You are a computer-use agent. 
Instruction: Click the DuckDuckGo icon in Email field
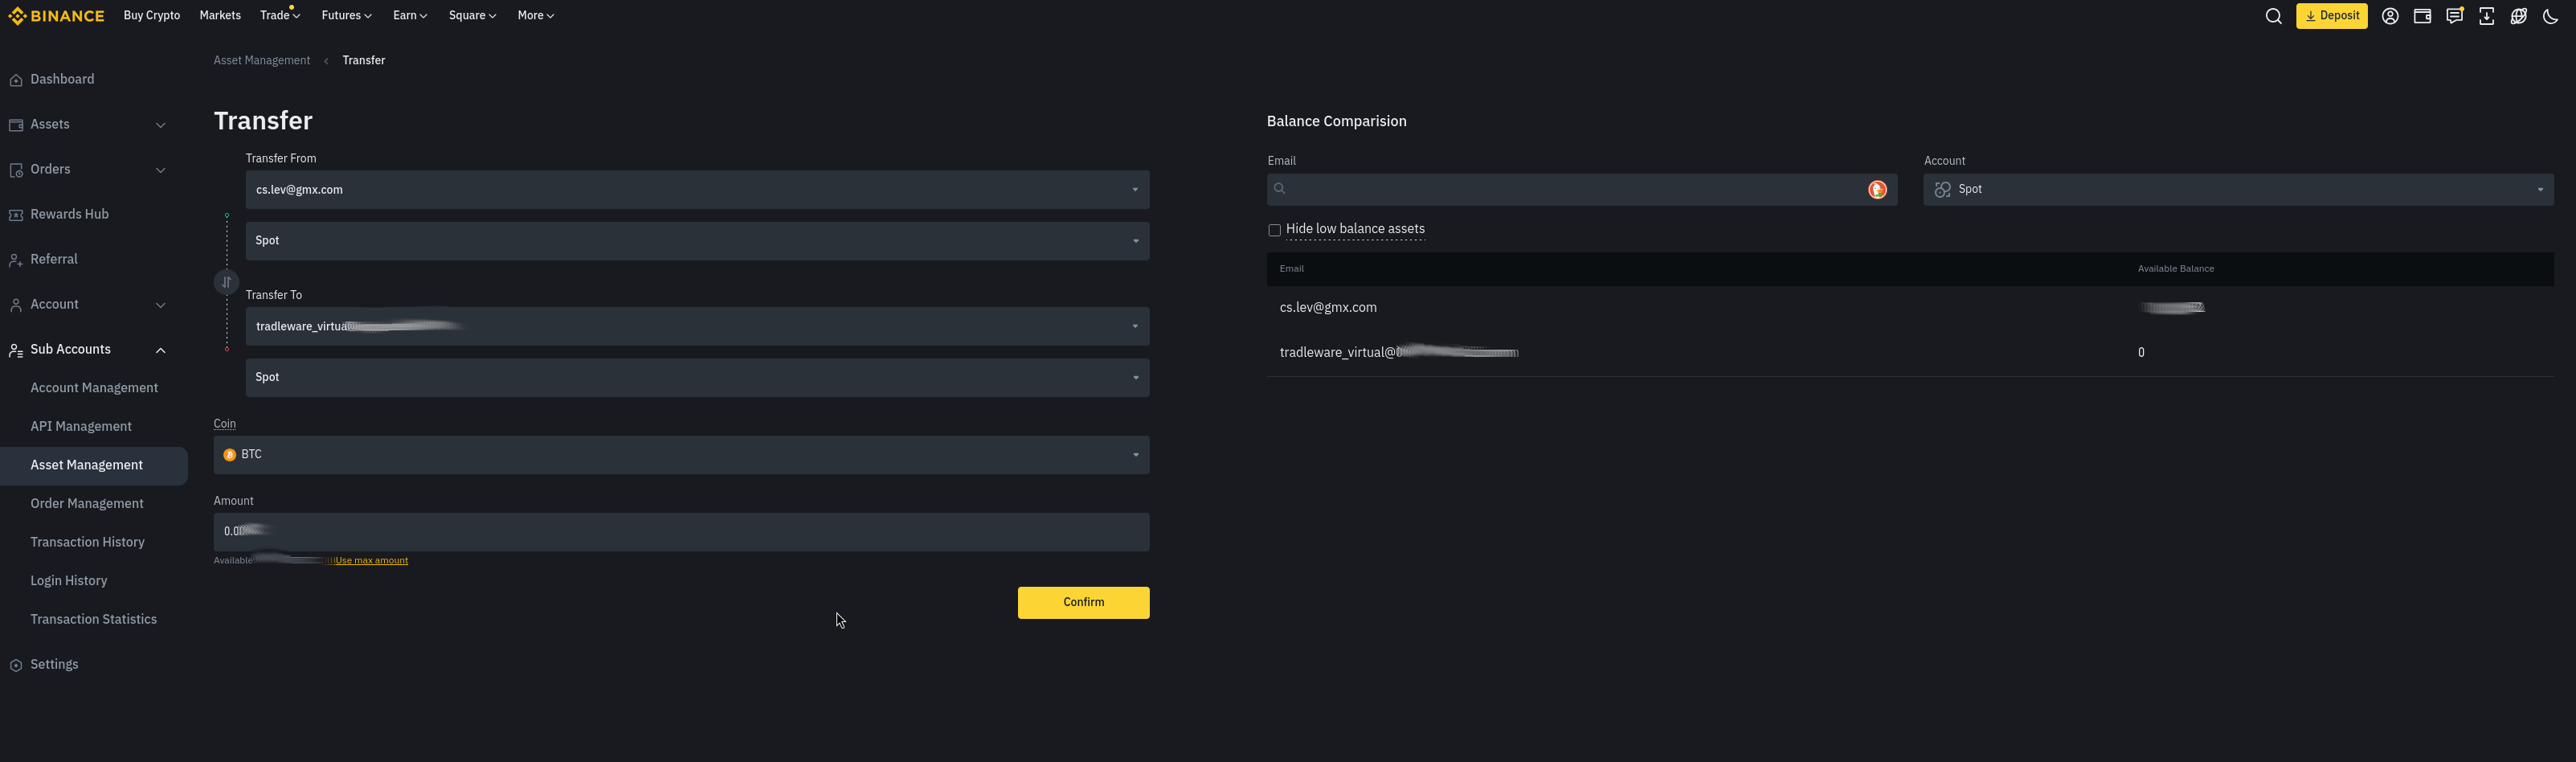(x=1877, y=190)
